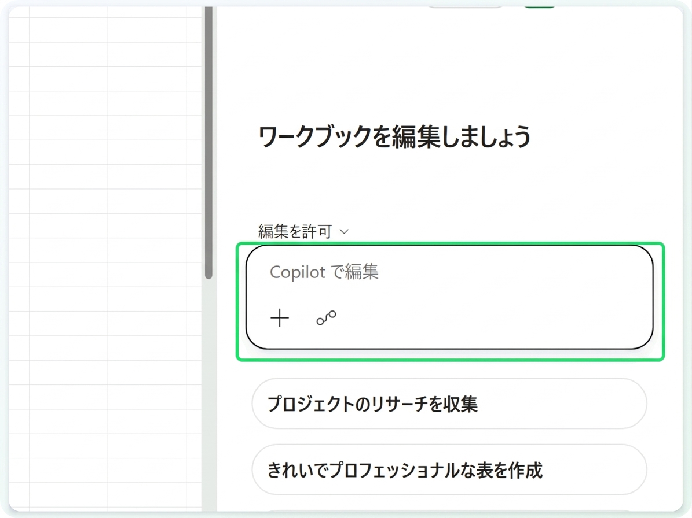The image size is (692, 518).
Task: Click the ワークブックを編集しましょう heading
Action: coord(394,136)
